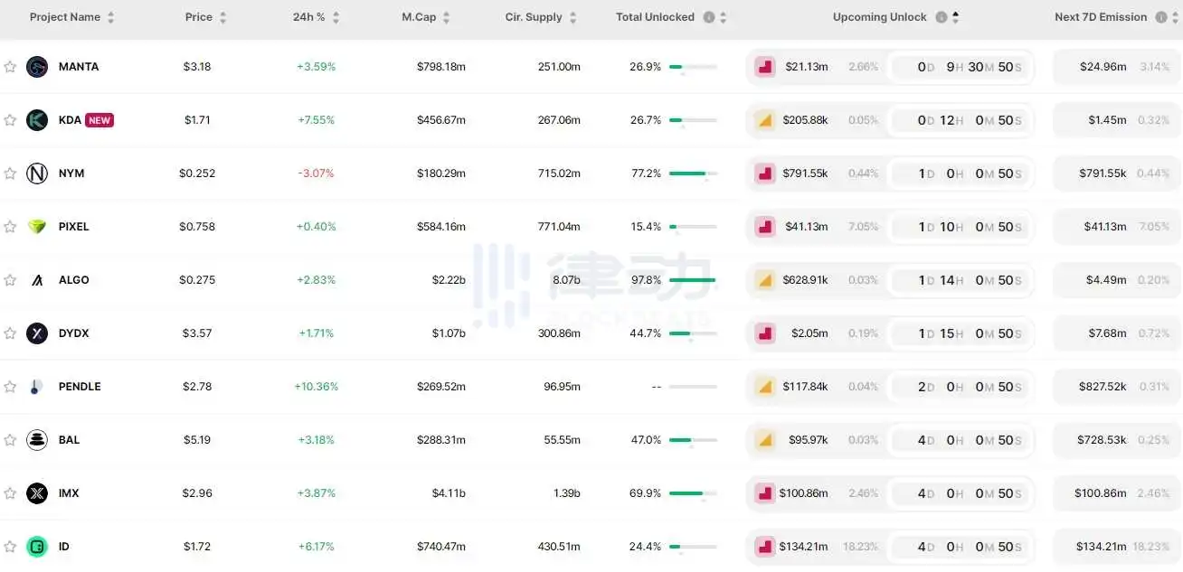1183x572 pixels.
Task: Open the NYM project name link
Action: pyautogui.click(x=71, y=173)
